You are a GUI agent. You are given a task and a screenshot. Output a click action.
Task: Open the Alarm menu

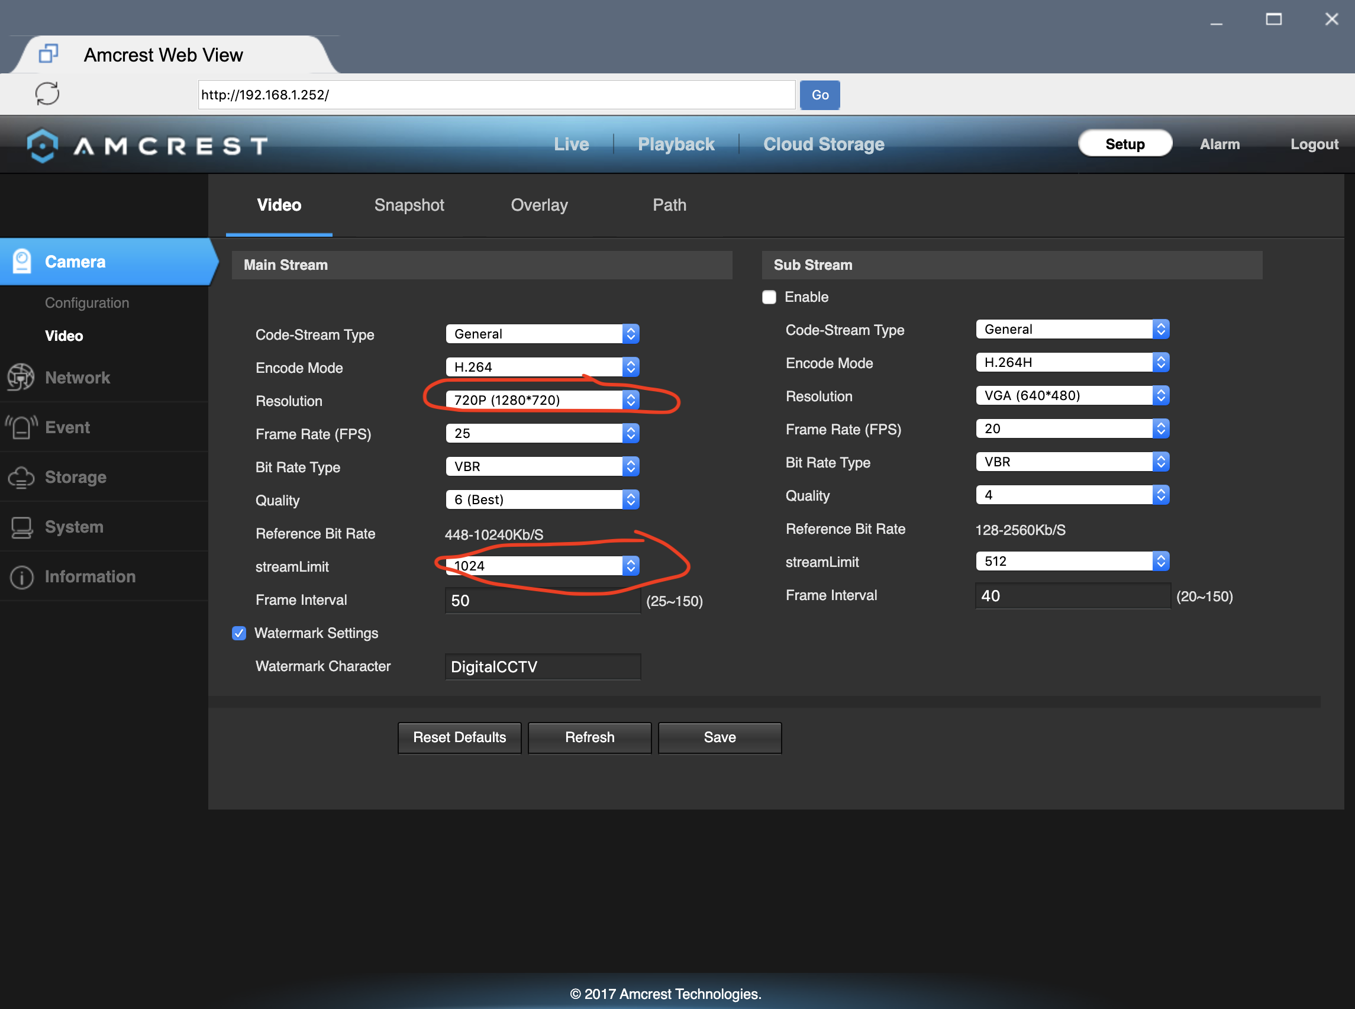(1219, 144)
